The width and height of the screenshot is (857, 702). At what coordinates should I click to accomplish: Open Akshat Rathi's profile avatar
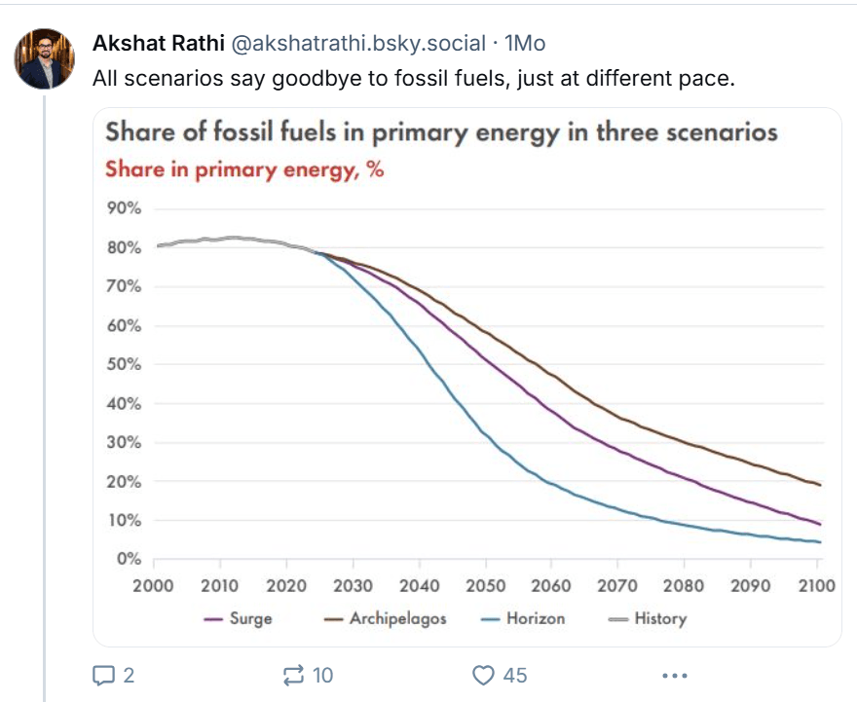pos(45,57)
